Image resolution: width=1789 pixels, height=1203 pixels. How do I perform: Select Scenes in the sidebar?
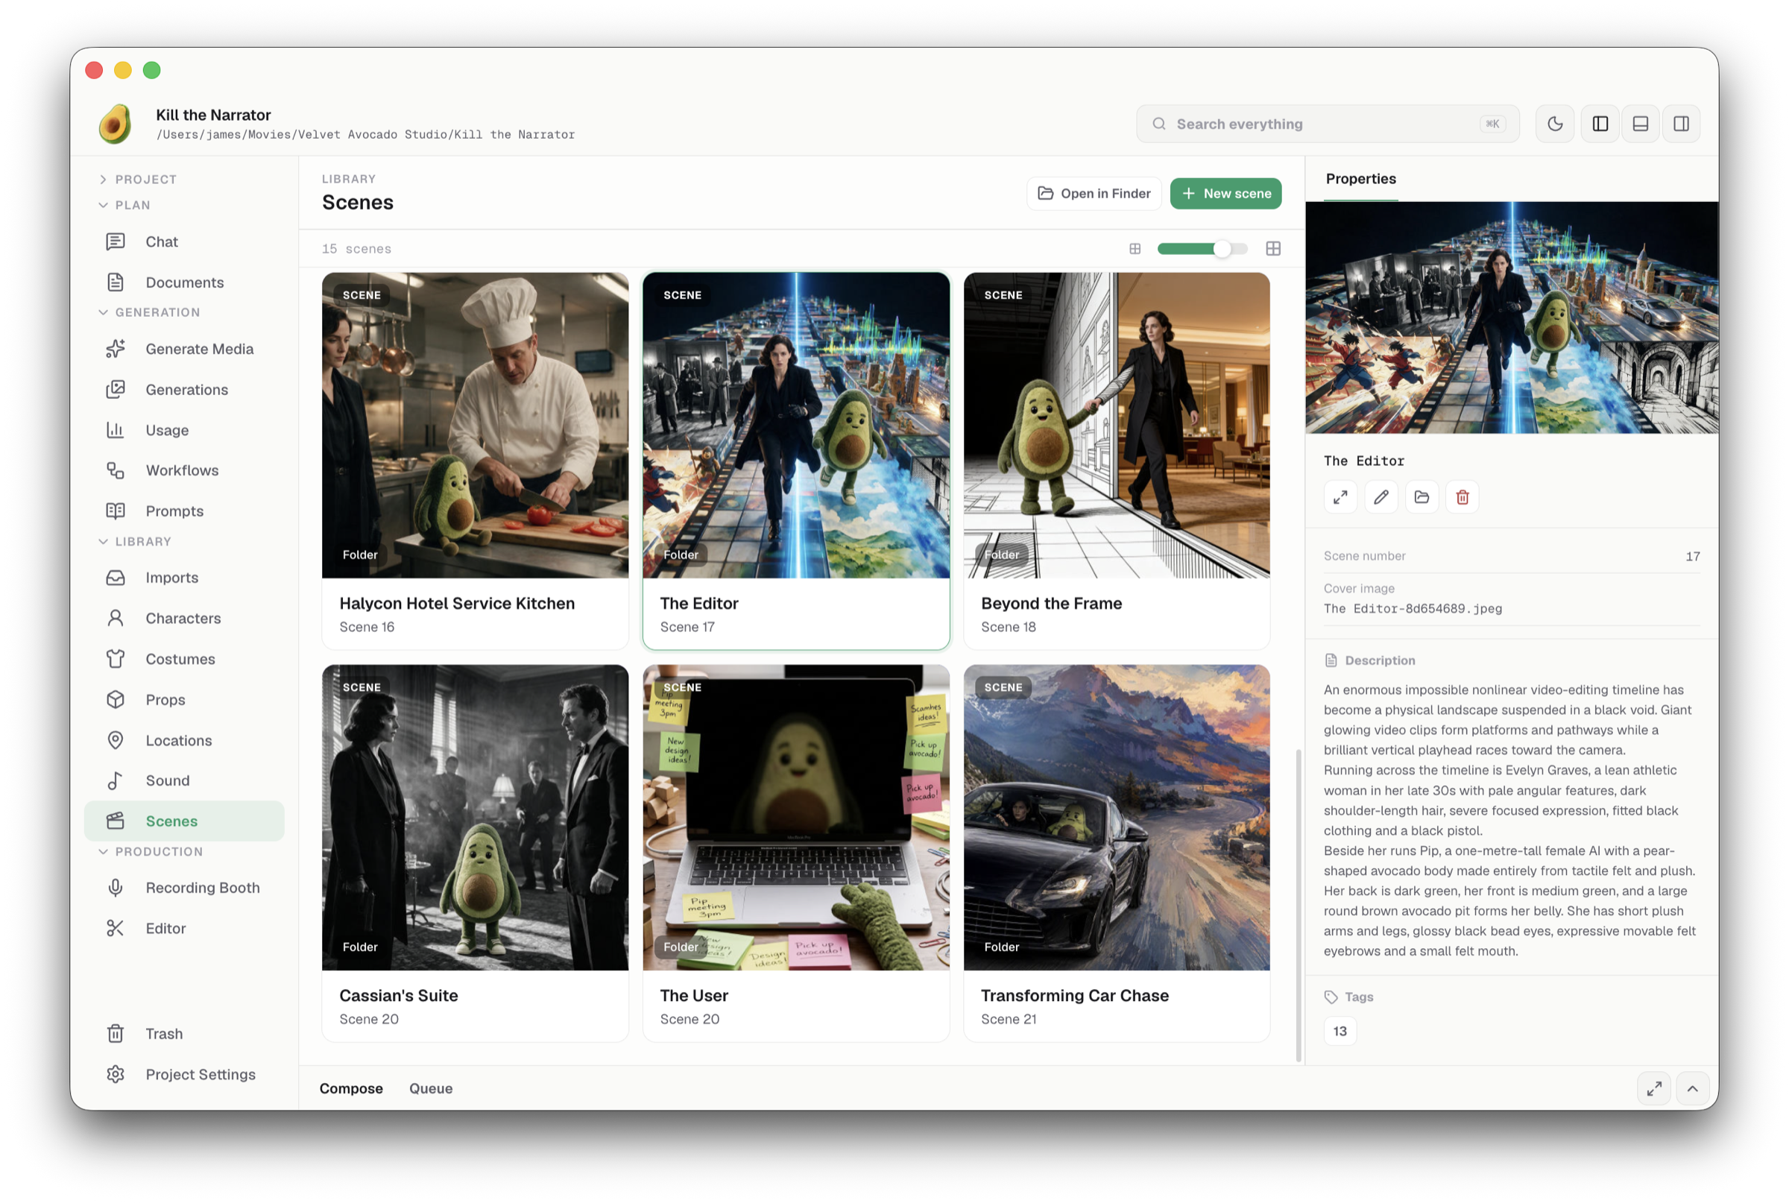pos(184,821)
